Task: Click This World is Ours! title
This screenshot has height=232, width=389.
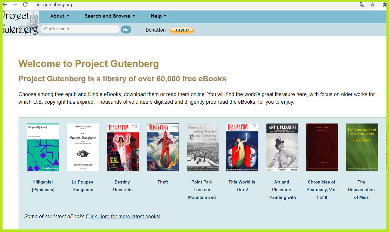Action: click(x=242, y=186)
